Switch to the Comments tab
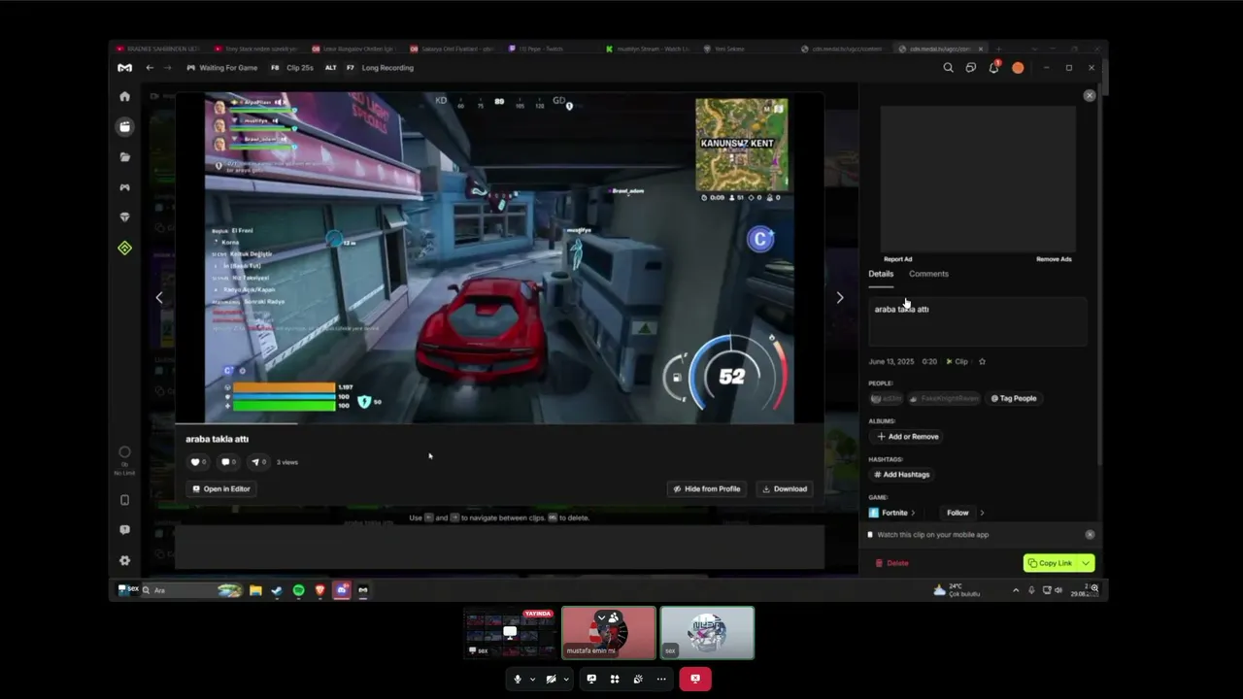1243x699 pixels. 928,274
